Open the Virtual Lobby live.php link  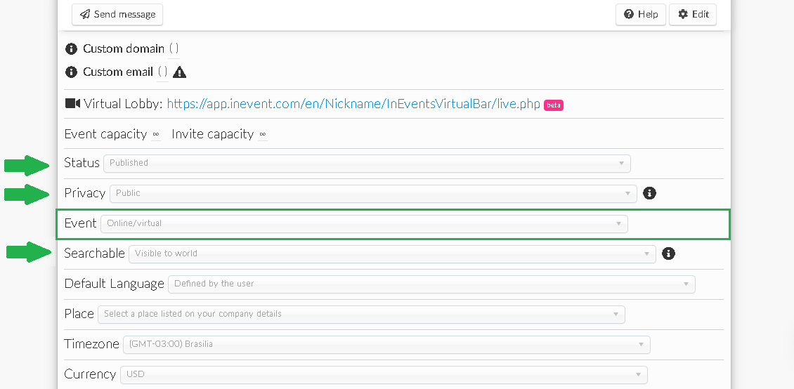(353, 104)
